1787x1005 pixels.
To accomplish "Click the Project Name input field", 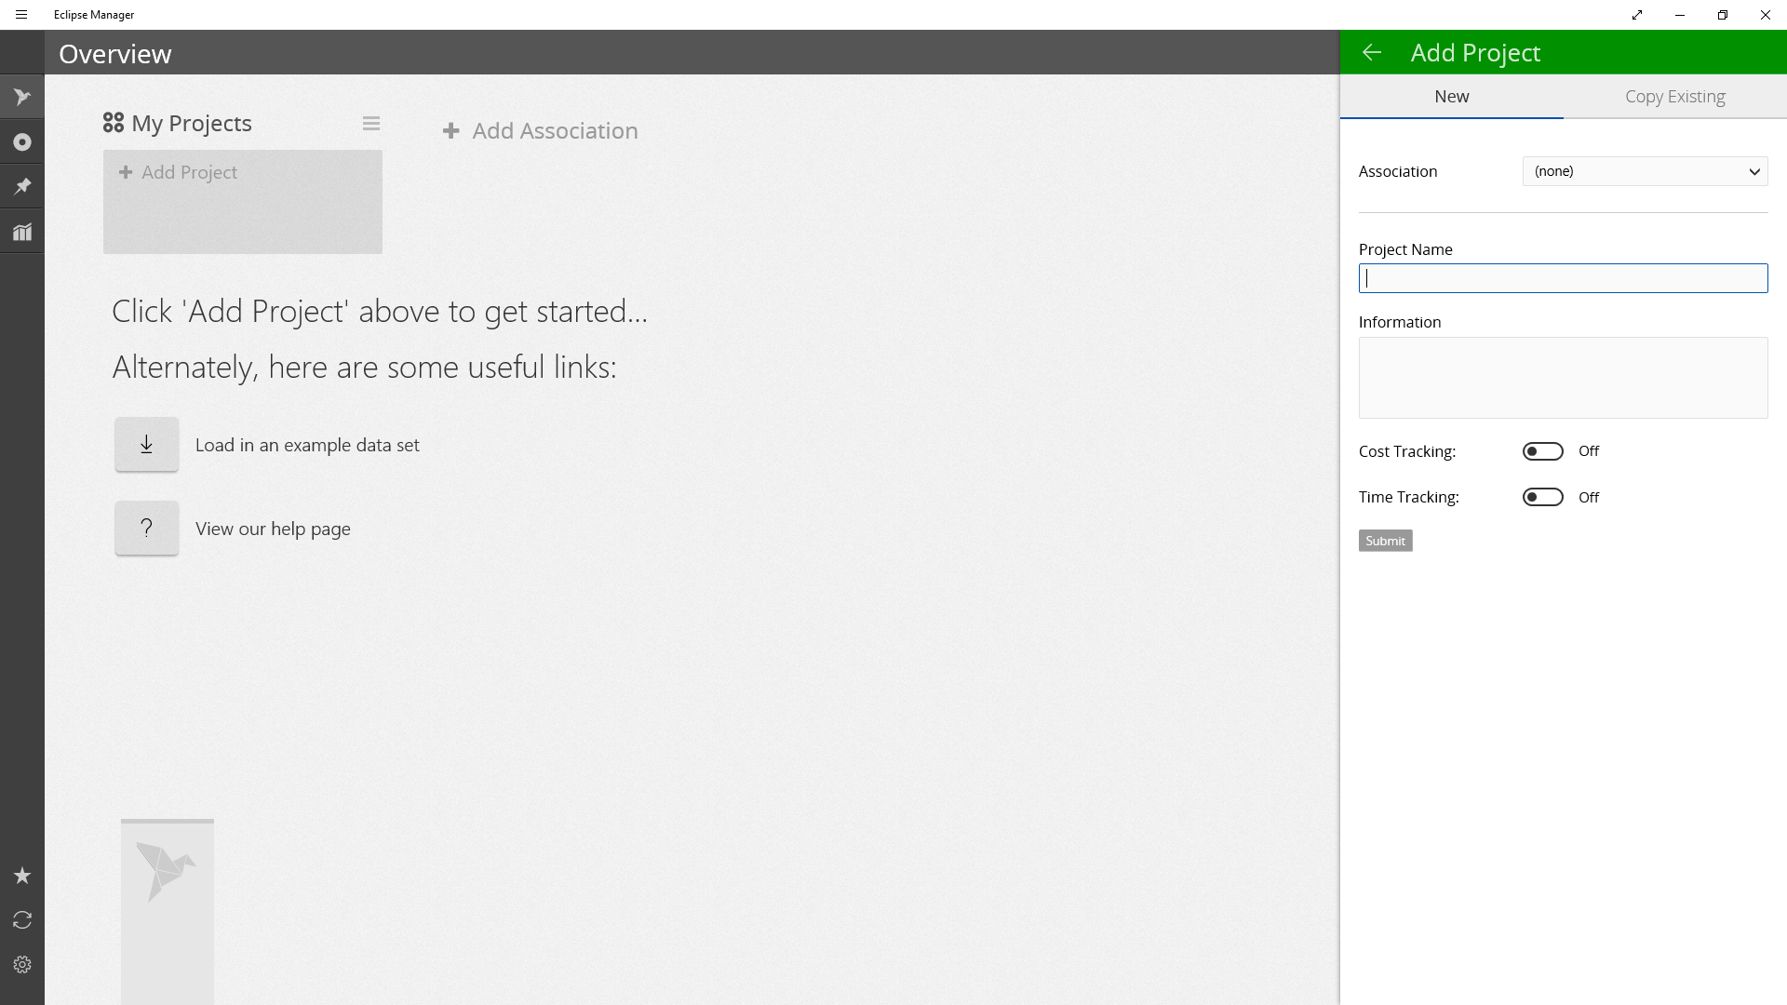I will click(x=1564, y=278).
